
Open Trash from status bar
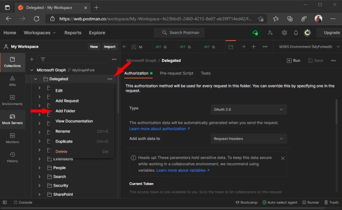tap(331, 202)
